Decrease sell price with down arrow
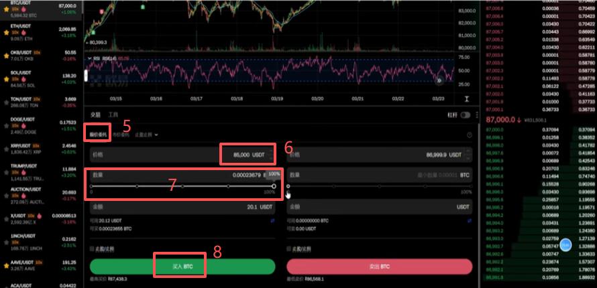 tap(468, 157)
